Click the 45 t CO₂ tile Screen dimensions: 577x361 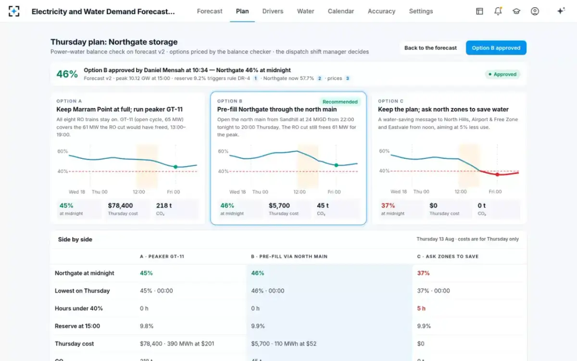point(337,209)
